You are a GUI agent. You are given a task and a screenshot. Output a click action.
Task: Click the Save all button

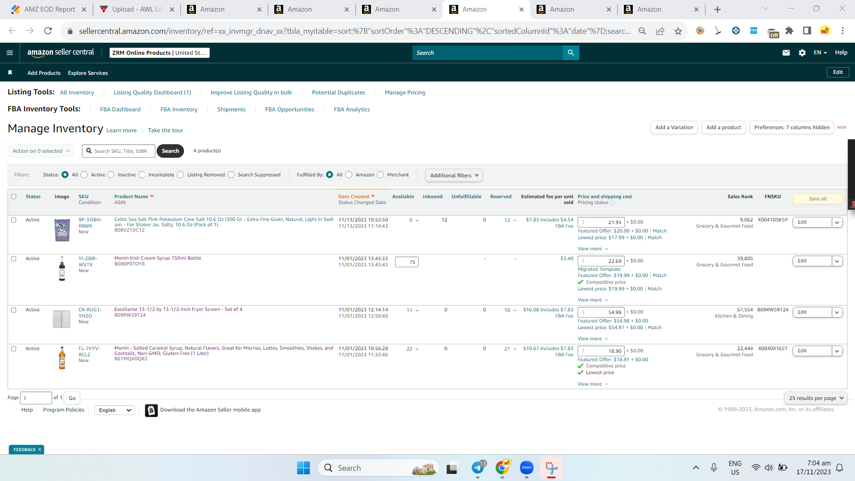pos(818,199)
